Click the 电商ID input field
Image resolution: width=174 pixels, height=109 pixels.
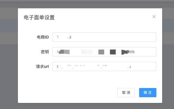[x=104, y=37]
